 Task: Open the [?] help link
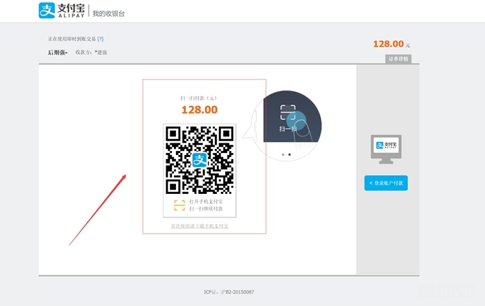[100, 39]
